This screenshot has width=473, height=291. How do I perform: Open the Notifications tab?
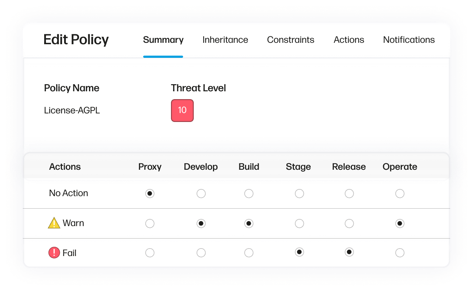click(409, 40)
